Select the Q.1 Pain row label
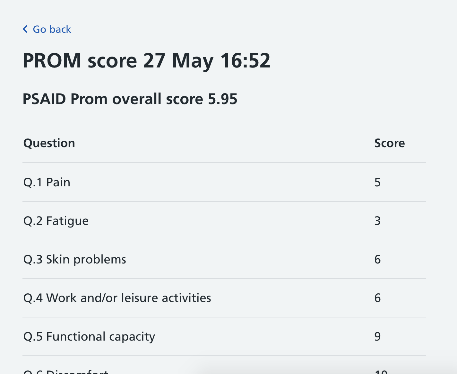457x374 pixels. pyautogui.click(x=47, y=183)
